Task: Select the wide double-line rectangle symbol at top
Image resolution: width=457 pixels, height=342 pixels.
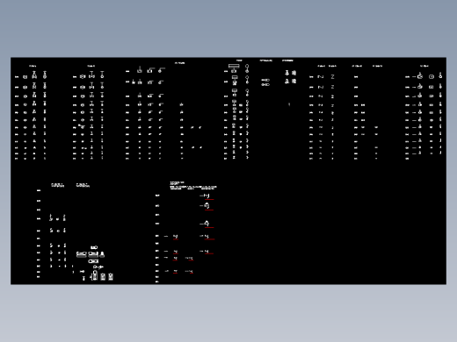Action: pyautogui.click(x=234, y=66)
